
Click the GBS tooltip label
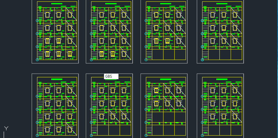[x=111, y=76]
